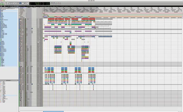Open the Tracks list header dropdown

point(9,8)
